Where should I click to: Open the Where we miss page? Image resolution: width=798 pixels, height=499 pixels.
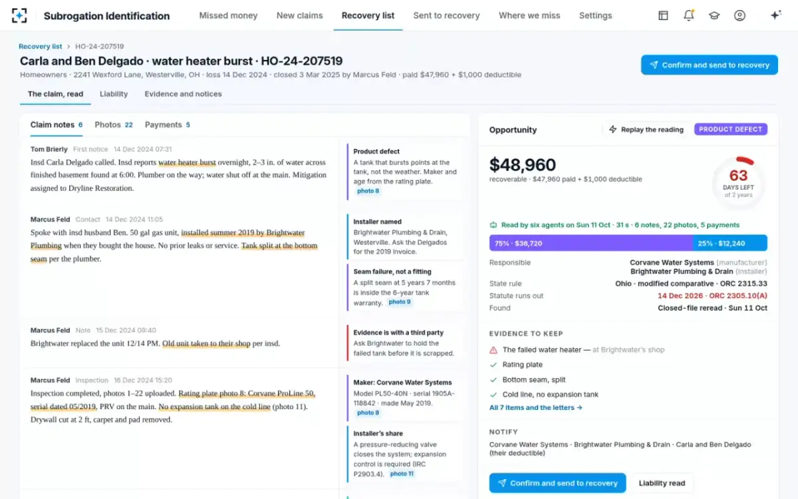529,15
